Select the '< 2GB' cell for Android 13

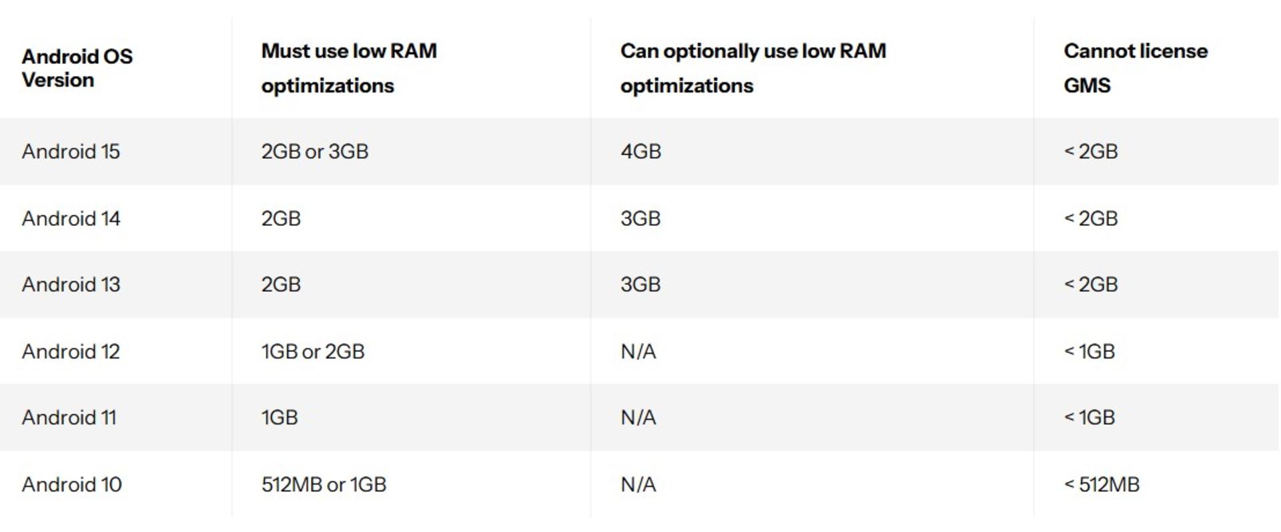point(1091,285)
